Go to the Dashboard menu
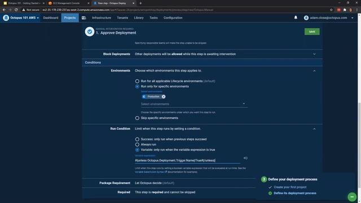The image size is (361, 203). click(51, 17)
